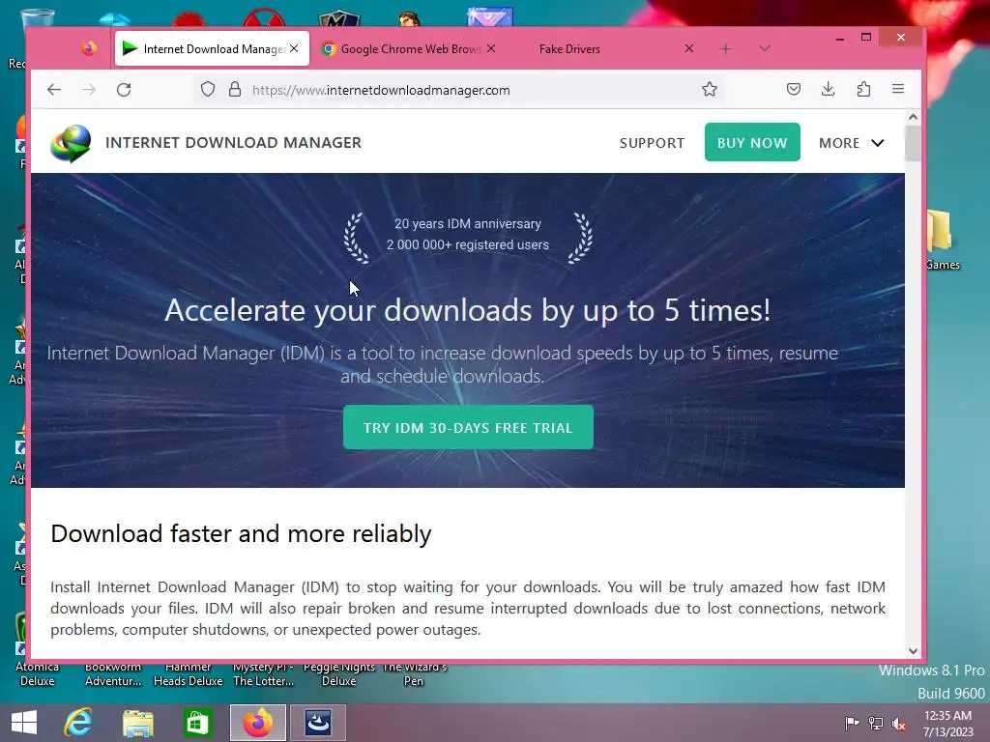Open the Windows Store taskbar icon

[x=197, y=723]
